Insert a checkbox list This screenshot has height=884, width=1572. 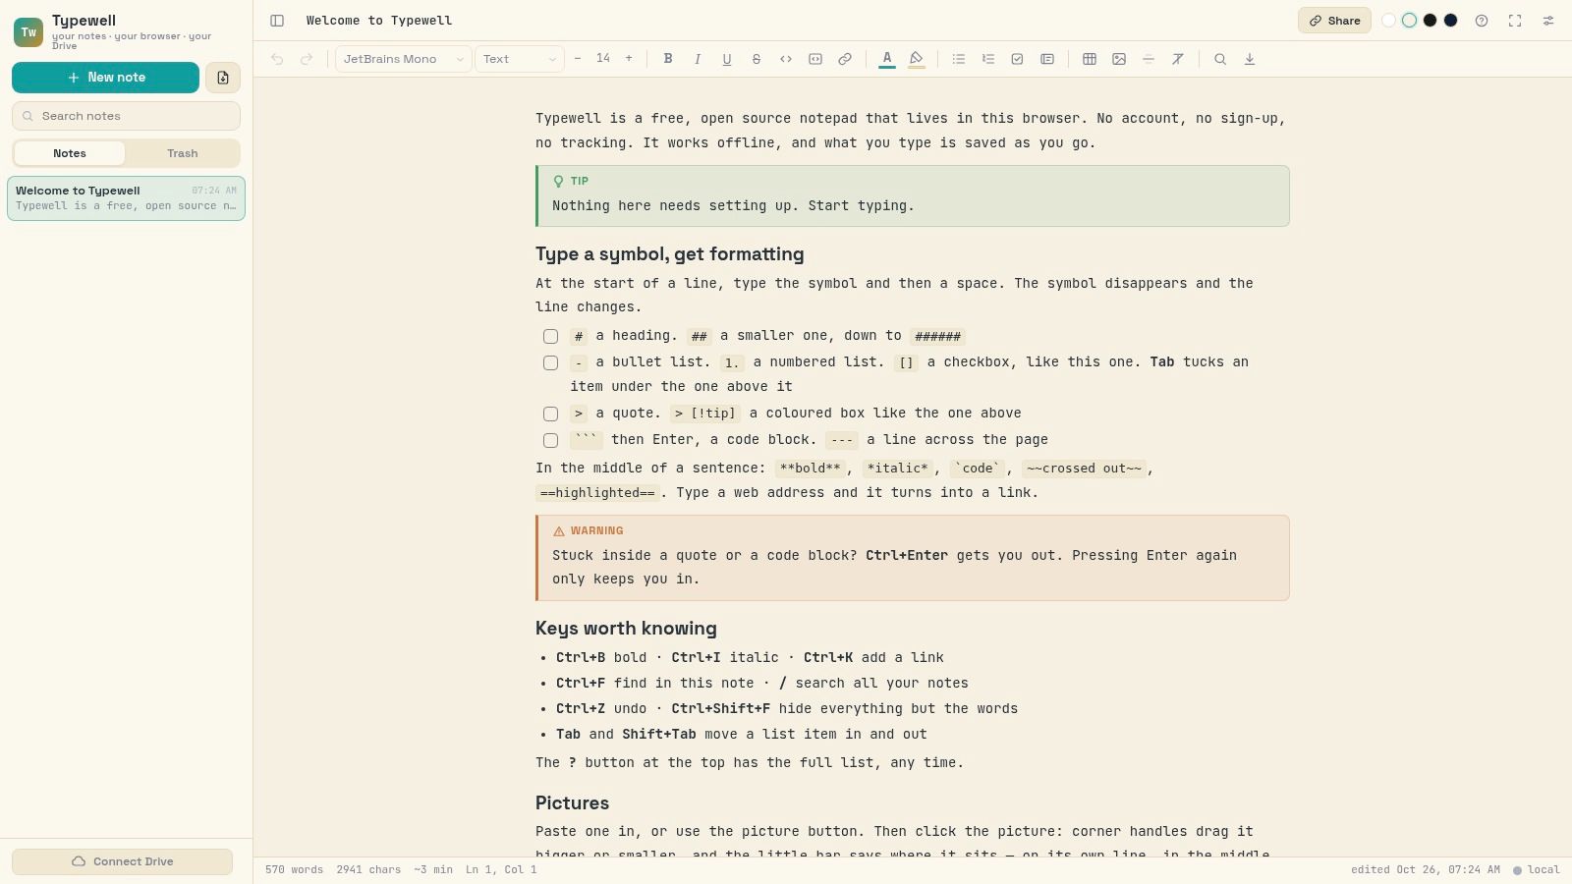click(x=1018, y=59)
